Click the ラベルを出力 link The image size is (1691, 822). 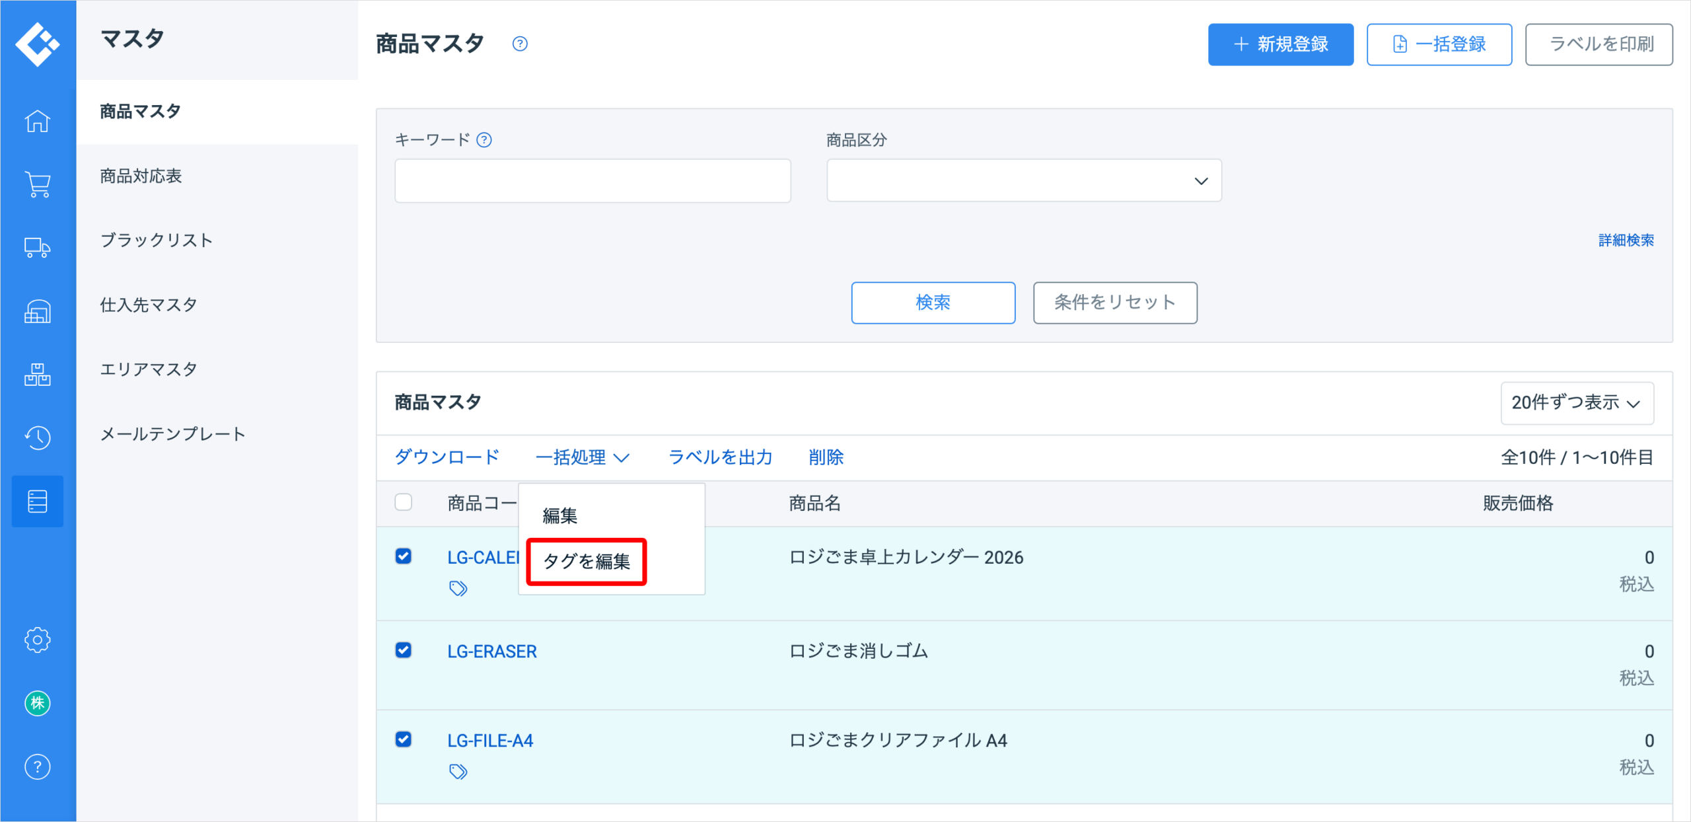click(x=720, y=457)
